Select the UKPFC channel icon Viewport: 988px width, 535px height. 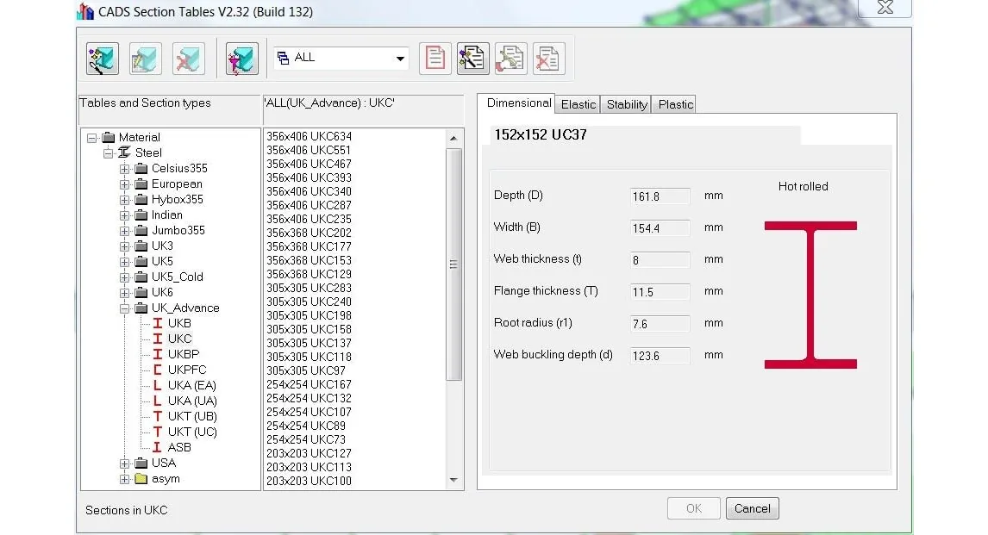point(158,370)
